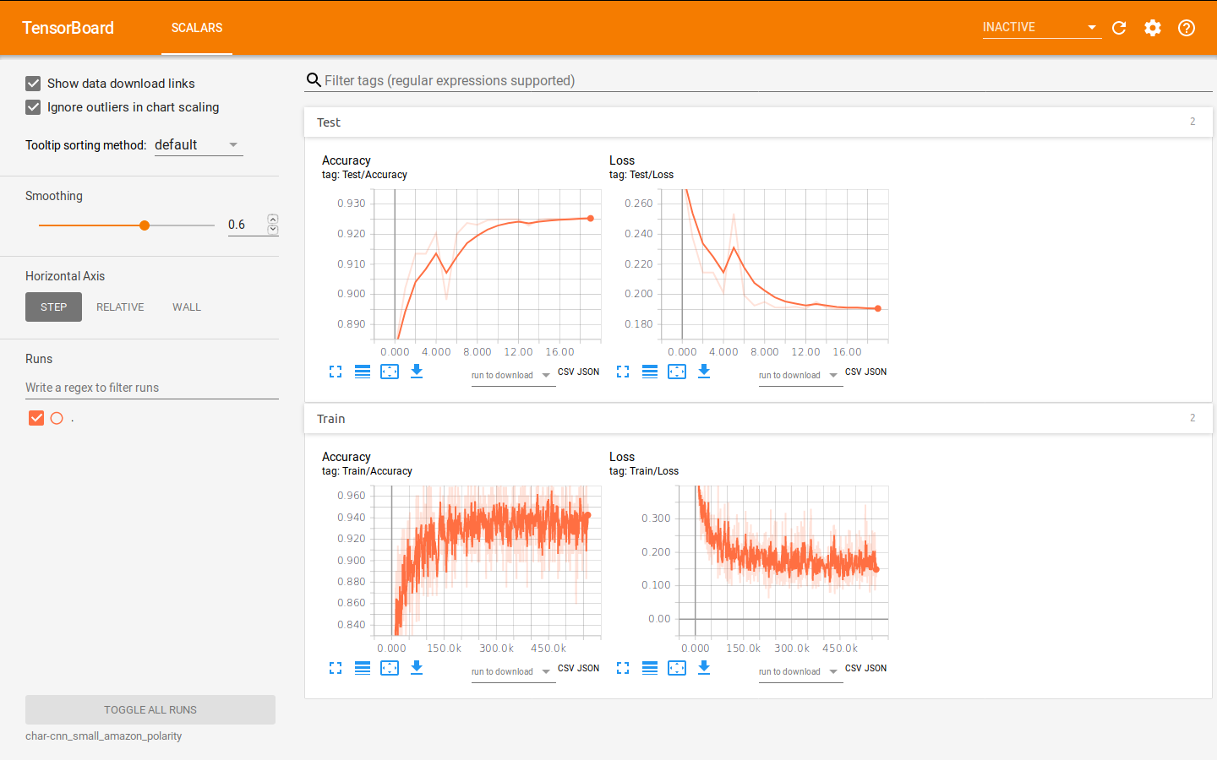Viewport: 1217px width, 760px height.
Task: Fit domain to data on Train Accuracy chart
Action: 390,668
